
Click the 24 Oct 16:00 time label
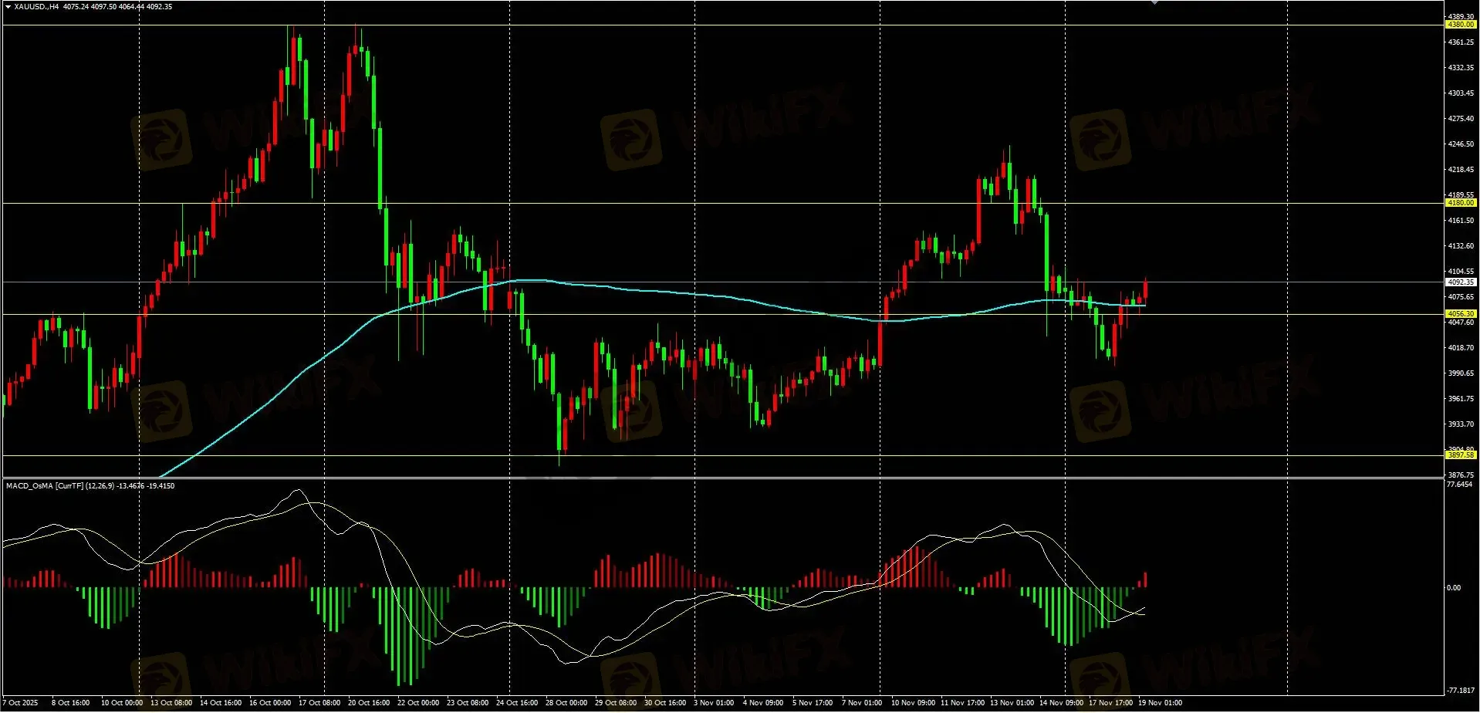click(517, 703)
